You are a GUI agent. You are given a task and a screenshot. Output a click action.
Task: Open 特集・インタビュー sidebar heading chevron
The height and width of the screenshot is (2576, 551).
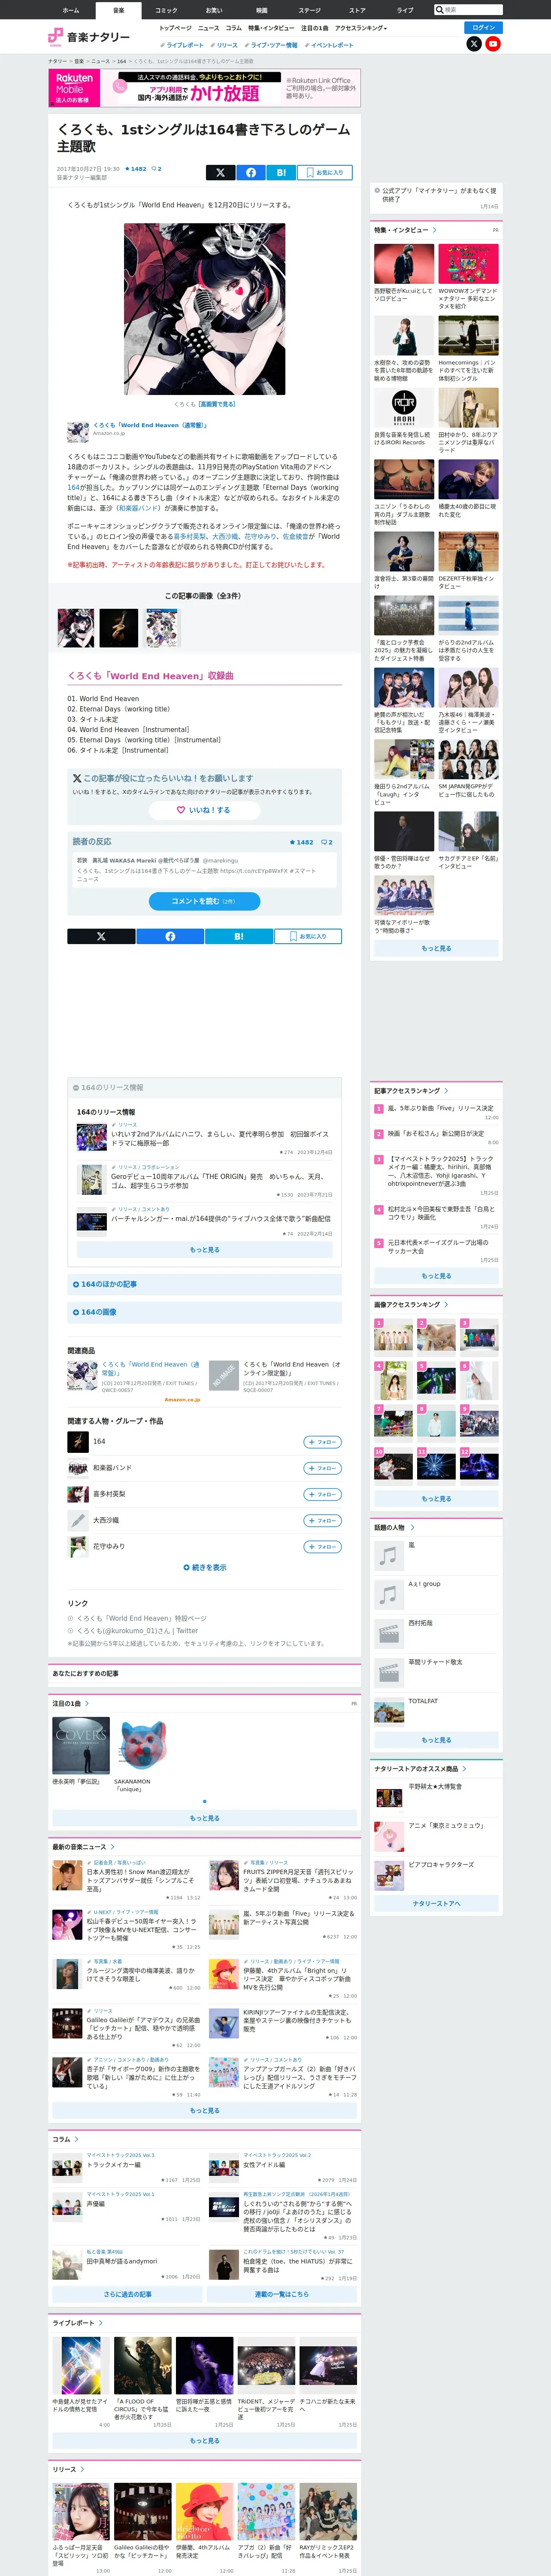434,230
